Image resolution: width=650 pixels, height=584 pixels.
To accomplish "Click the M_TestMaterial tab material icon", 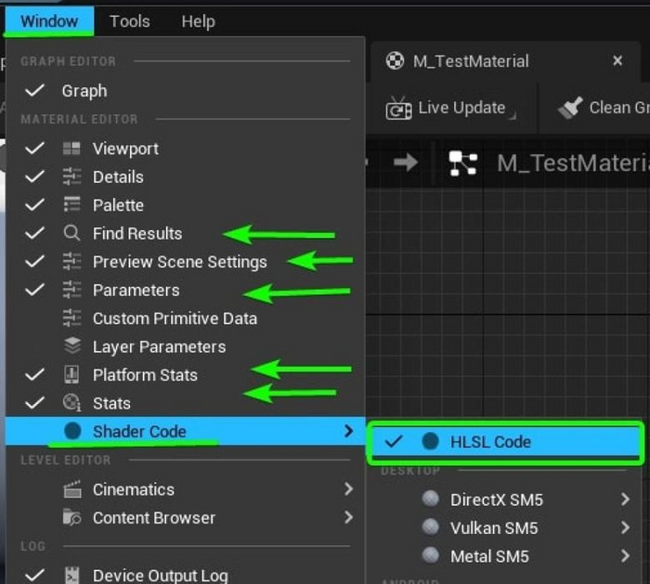I will click(395, 61).
